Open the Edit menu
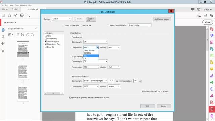This screenshot has width=215, height=121. 7,5
